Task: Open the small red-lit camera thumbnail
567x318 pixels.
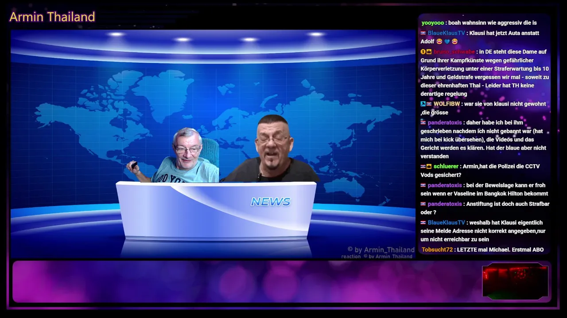Action: coord(515,281)
